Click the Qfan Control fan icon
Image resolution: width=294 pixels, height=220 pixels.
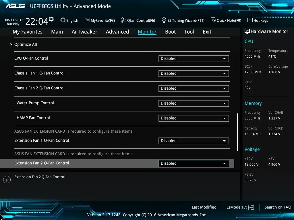(123, 20)
